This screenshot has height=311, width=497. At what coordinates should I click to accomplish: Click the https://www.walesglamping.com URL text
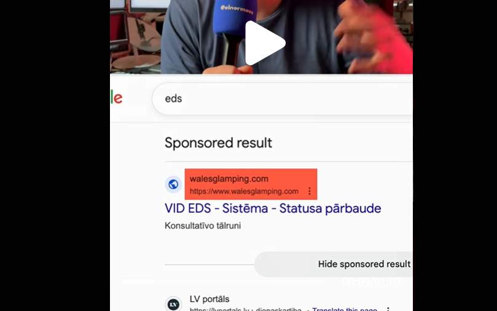(244, 191)
